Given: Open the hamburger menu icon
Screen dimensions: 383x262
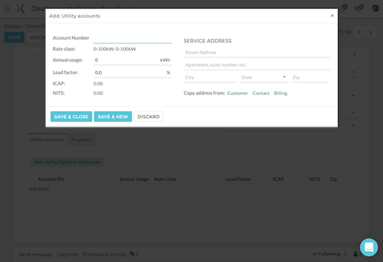Looking at the screenshot, I should (7, 9).
